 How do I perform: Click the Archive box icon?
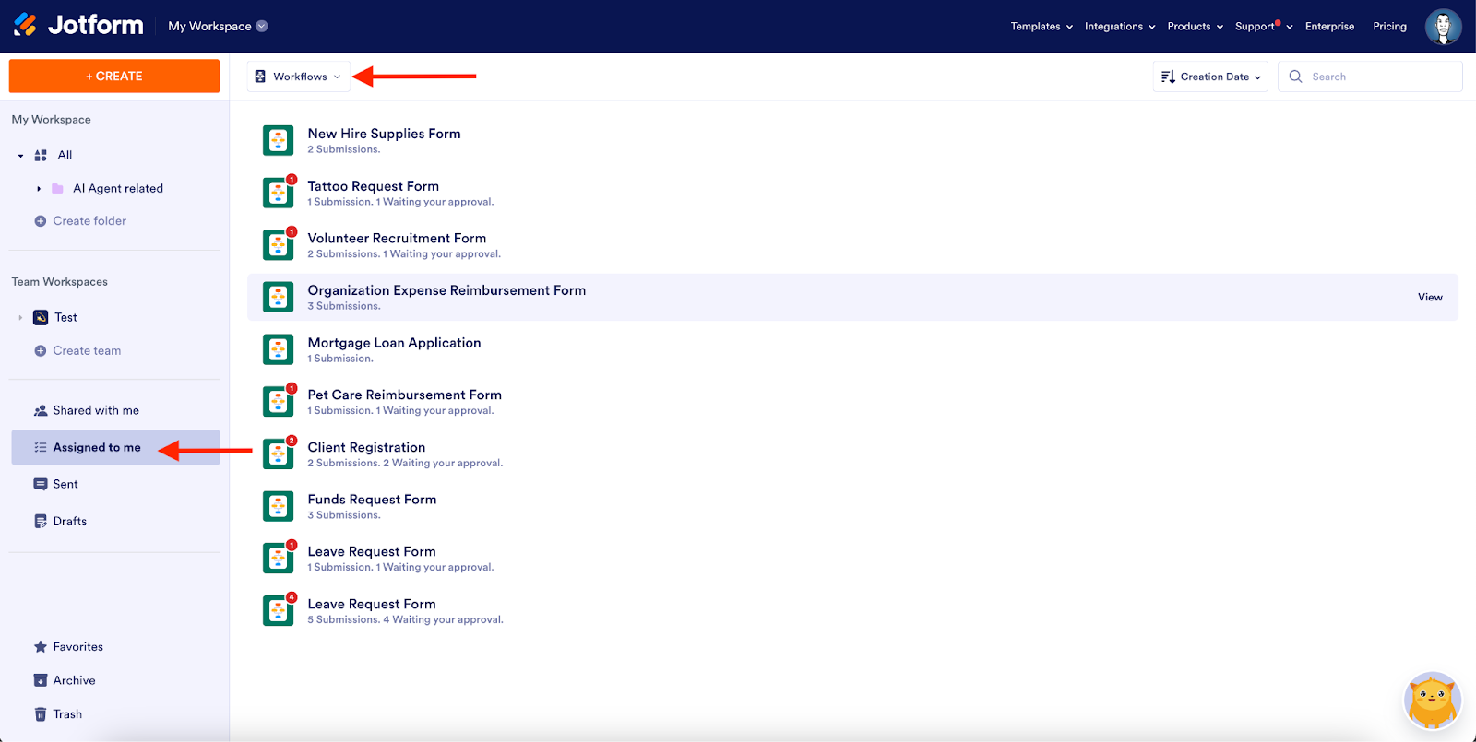[x=41, y=680]
